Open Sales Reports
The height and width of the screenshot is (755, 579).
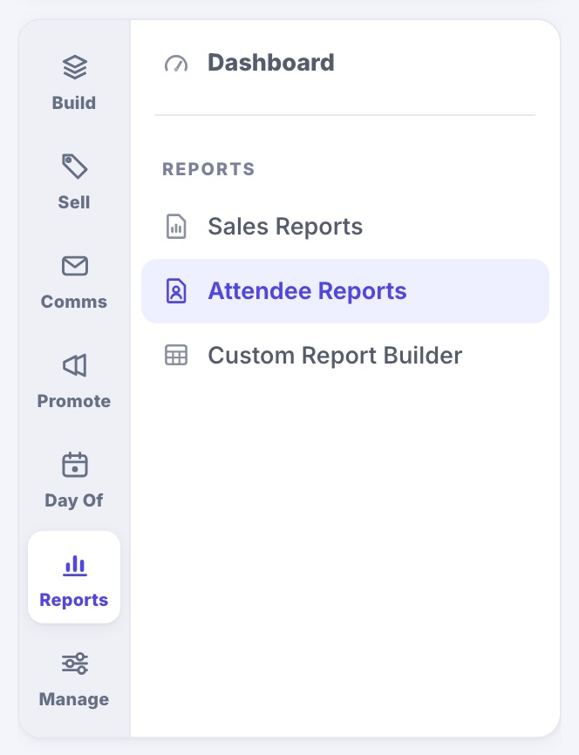pos(285,227)
